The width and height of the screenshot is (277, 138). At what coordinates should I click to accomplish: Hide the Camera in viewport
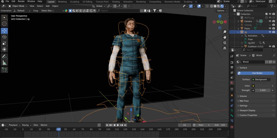click(270, 21)
